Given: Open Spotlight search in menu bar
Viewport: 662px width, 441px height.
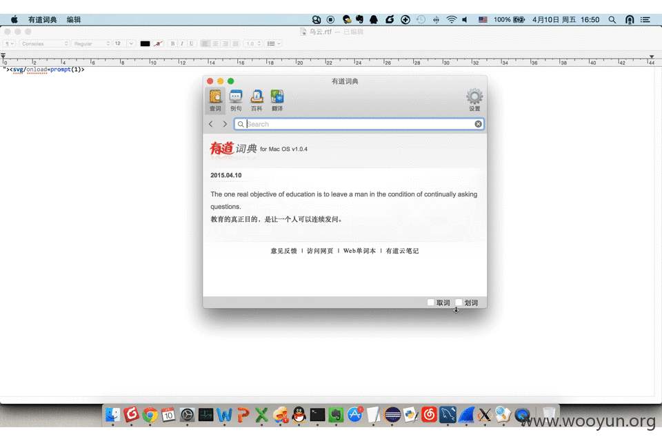Looking at the screenshot, I should (x=612, y=19).
